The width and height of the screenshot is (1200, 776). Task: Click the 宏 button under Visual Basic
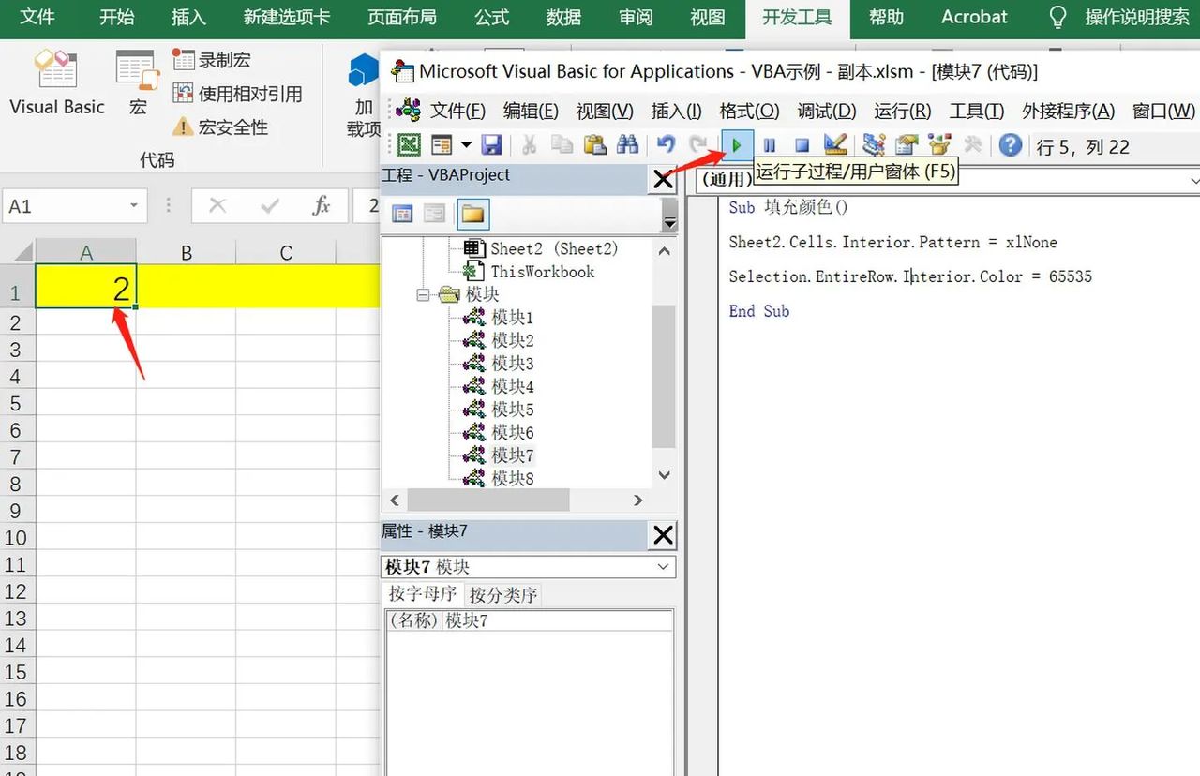[x=137, y=82]
